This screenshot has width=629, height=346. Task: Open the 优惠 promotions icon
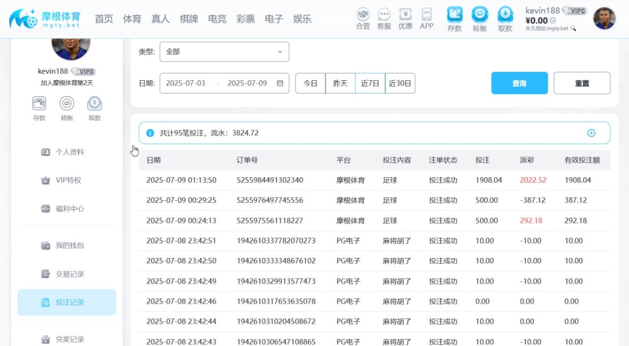tap(405, 17)
